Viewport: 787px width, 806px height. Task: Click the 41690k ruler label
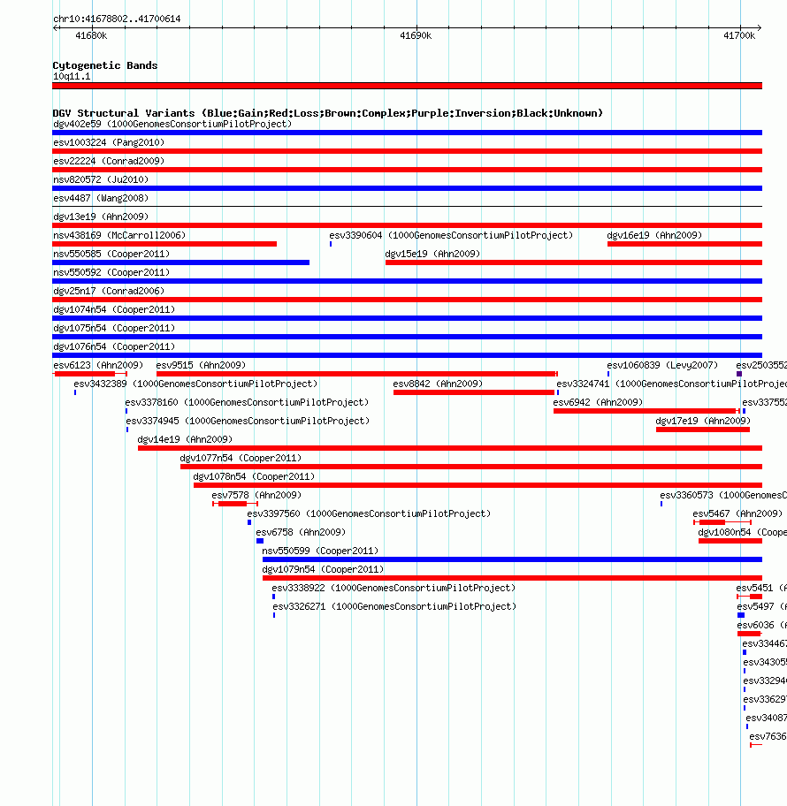coord(416,35)
